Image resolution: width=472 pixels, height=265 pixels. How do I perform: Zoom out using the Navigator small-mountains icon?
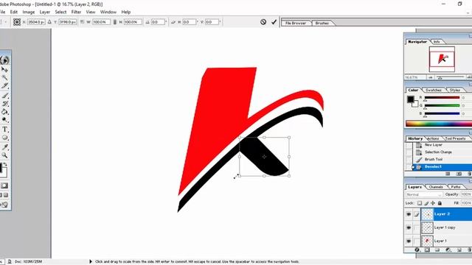(x=431, y=77)
